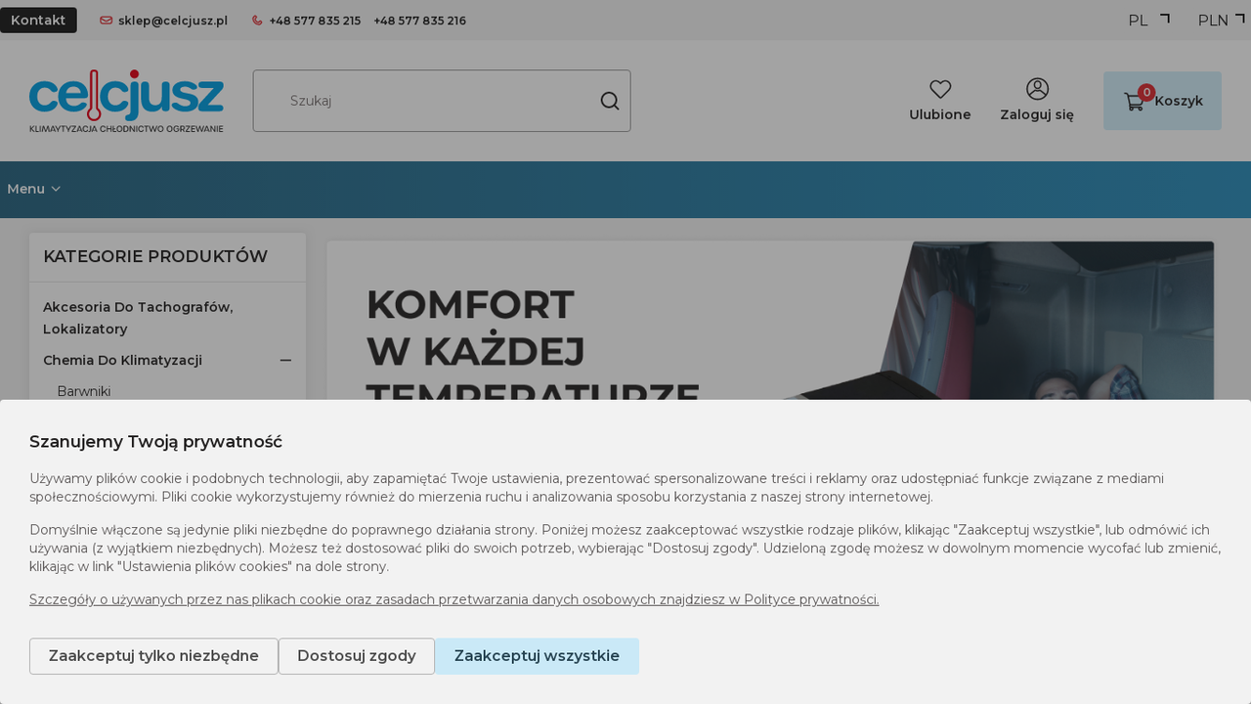Viewport: 1251px width, 704px height.
Task: Click the Szanujemy Twoją prywatność heading
Action: [x=155, y=441]
